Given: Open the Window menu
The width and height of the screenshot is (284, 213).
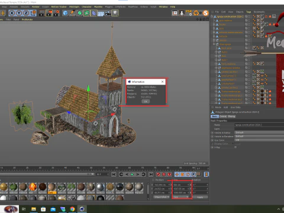Looking at the screenshot, I should tap(163, 7).
